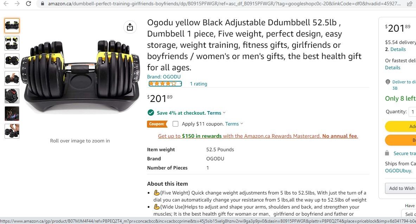Screen dimensions: 416x224
Task: Reload the page with refresh icon
Action: click(29, 4)
